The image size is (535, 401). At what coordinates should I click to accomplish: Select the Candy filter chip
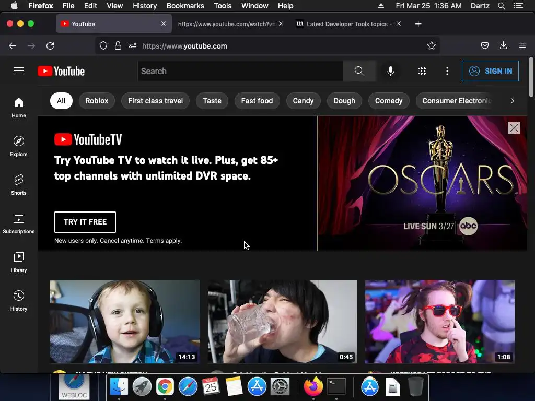[x=303, y=101]
